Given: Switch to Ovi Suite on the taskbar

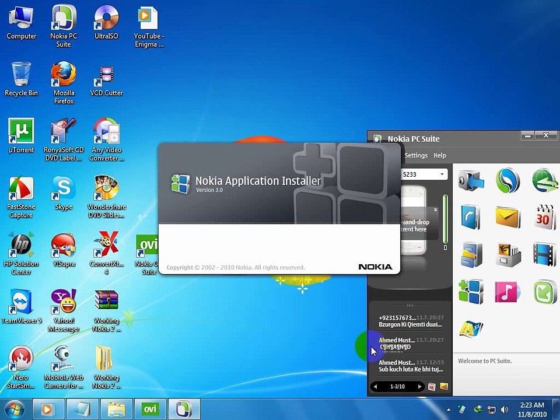Looking at the screenshot, I should coord(150,409).
